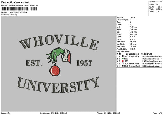Click the green thread swatch, 1039 stitches
Image resolution: width=163 pixels, height=115 pixels.
(123, 59)
